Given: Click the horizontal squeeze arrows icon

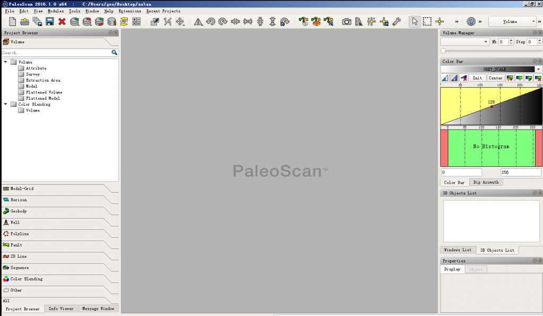Looking at the screenshot, I should coord(248,21).
